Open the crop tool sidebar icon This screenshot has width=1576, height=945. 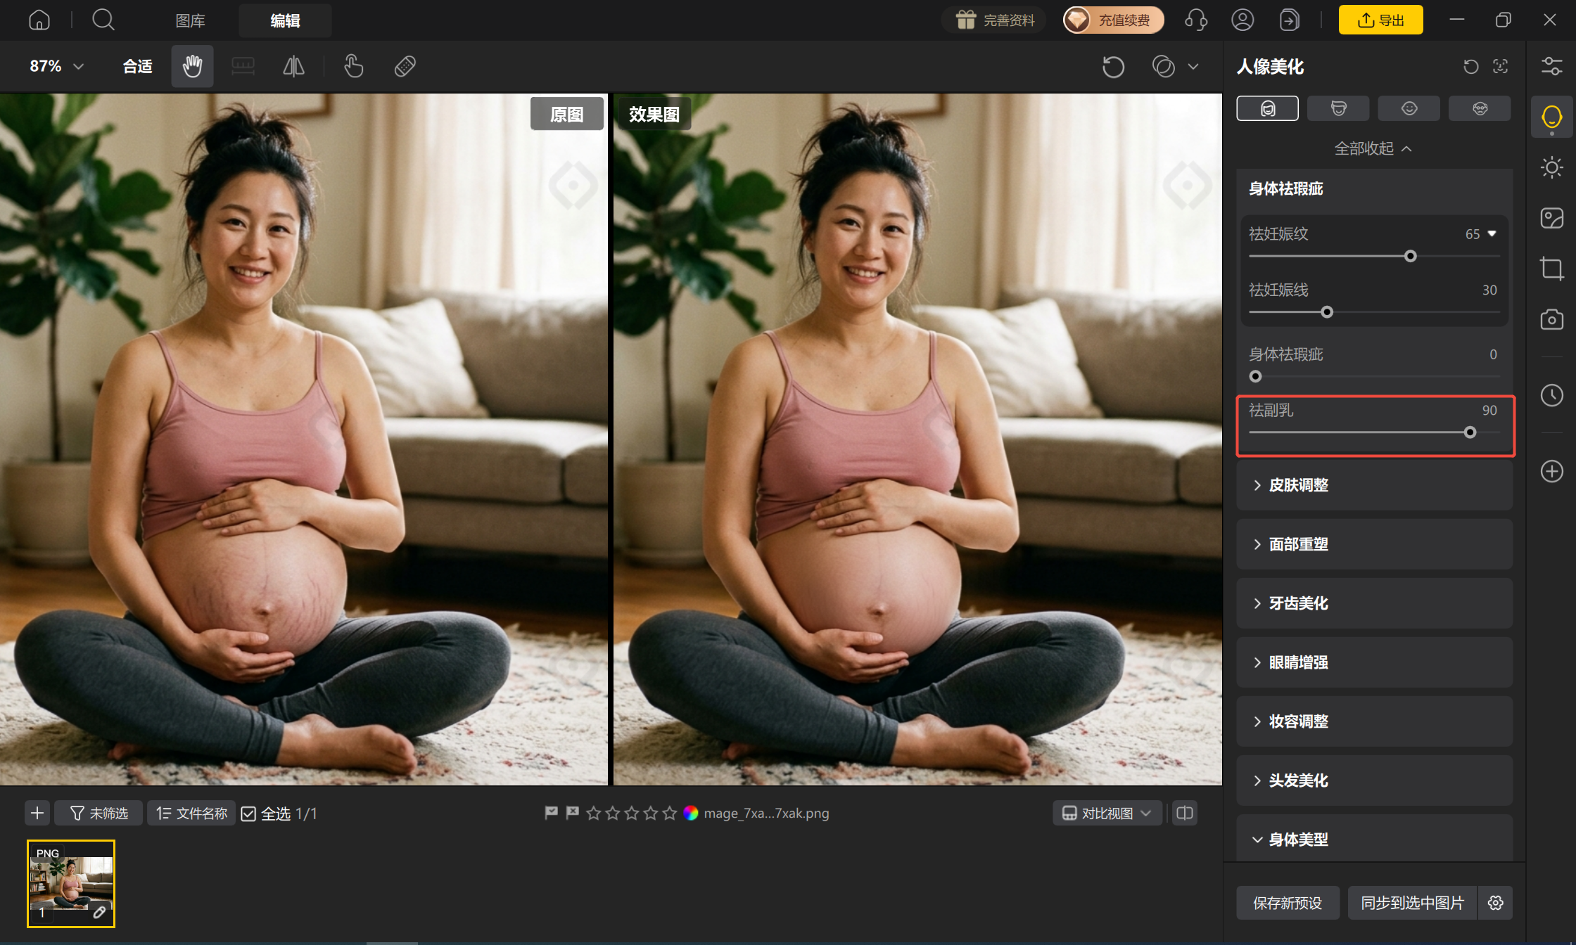[1551, 269]
